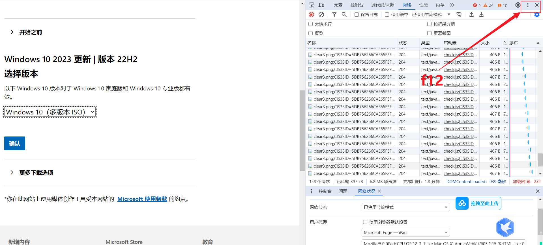
Task: Toggle the device toolbar icon
Action: 321,5
